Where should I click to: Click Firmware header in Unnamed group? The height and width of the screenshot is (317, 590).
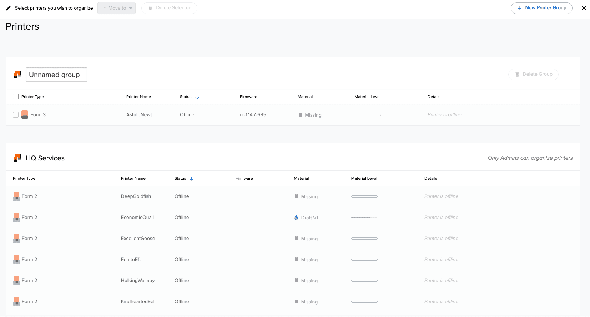pyautogui.click(x=248, y=97)
